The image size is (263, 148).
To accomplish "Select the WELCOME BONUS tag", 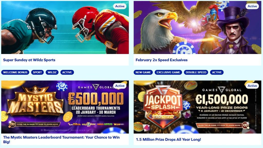I will 15,72.
